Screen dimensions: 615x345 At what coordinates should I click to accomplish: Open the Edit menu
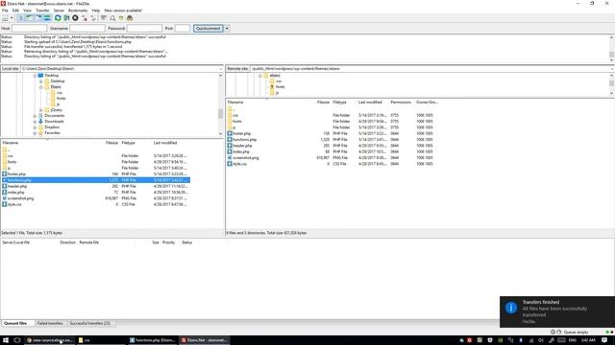tap(15, 11)
